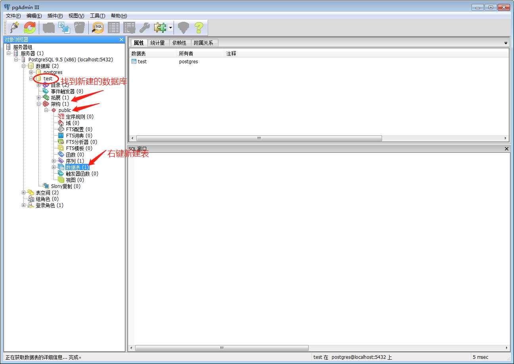Click the 数据表 column header
The height and width of the screenshot is (364, 514).
(x=153, y=53)
